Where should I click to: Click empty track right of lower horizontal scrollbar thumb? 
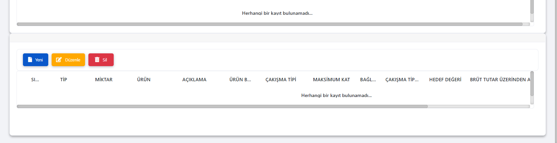point(478,106)
